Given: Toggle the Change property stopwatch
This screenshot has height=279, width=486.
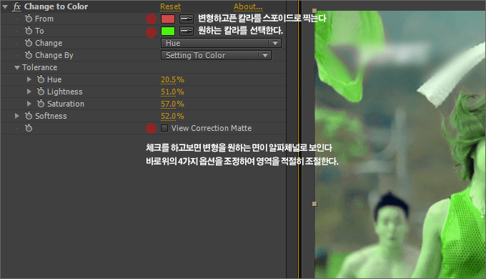Looking at the screenshot, I should click(x=29, y=43).
